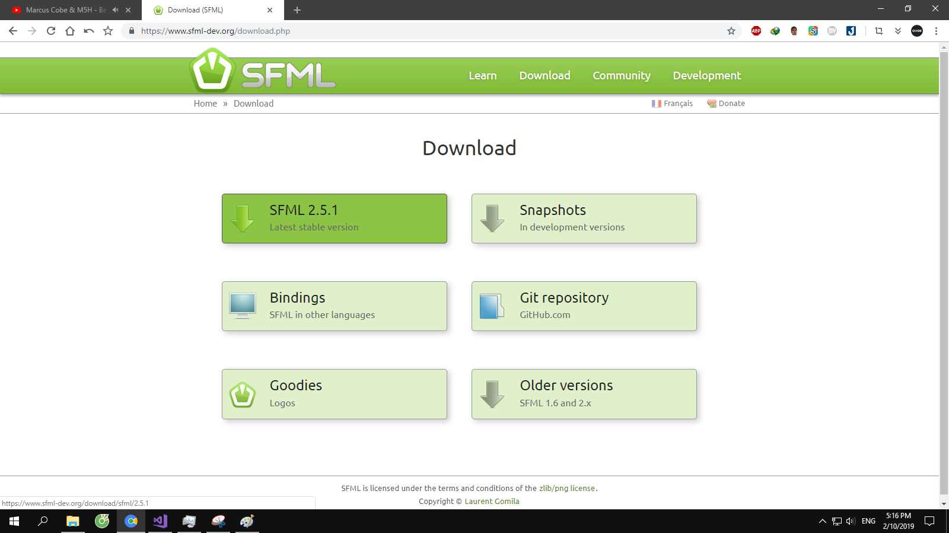The image size is (949, 533).
Task: Click the blue book icon on Git repository
Action: coord(492,306)
